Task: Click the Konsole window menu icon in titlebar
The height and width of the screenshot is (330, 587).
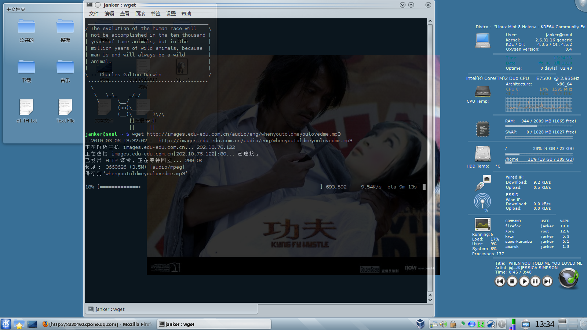Action: point(90,5)
